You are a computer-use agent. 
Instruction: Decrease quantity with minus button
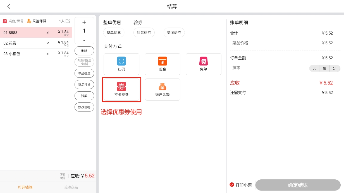point(84,40)
